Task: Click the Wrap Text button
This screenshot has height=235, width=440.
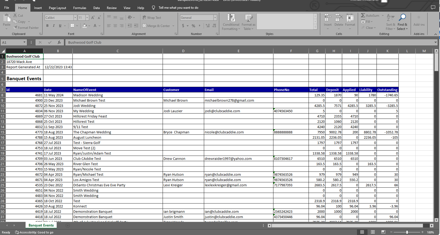Action: (152, 18)
